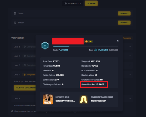Click the rank progress bar

tap(86, 46)
